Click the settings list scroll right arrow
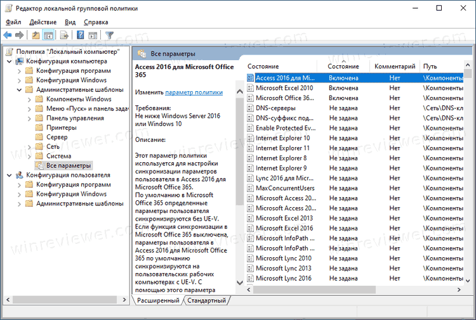This screenshot has width=476, height=320. (x=459, y=290)
